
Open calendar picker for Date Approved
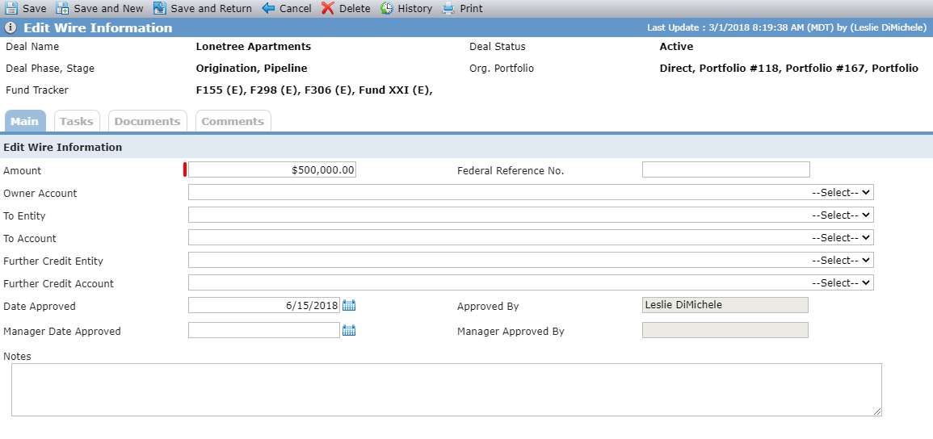[349, 305]
